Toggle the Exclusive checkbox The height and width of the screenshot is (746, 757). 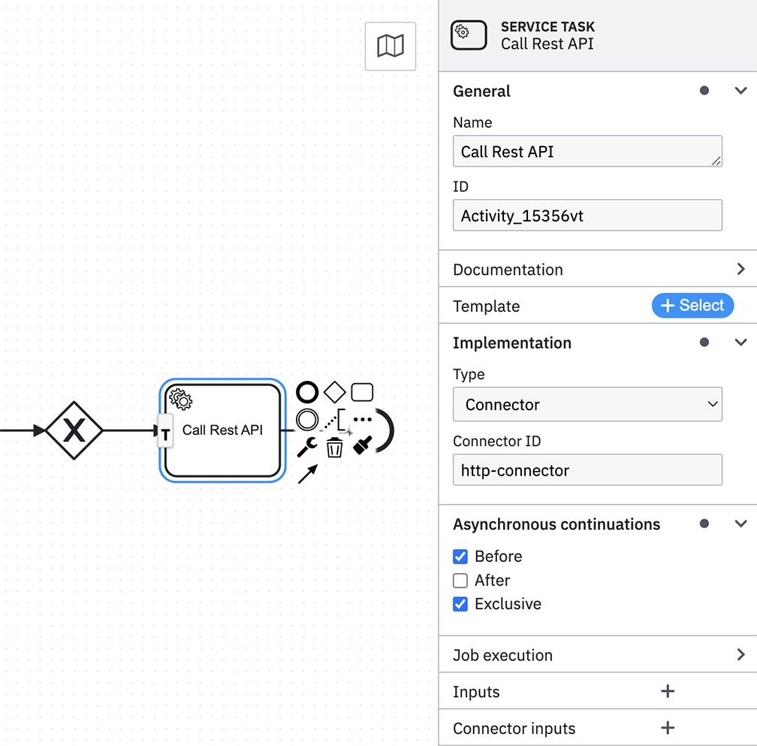[460, 605]
